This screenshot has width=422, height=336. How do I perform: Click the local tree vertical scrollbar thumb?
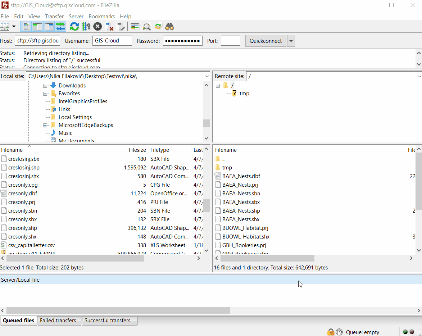pyautogui.click(x=207, y=123)
